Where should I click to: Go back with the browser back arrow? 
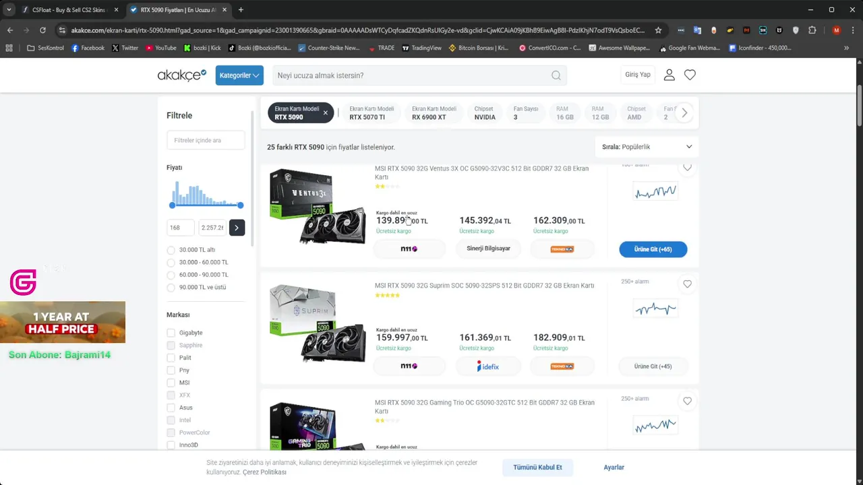pyautogui.click(x=9, y=30)
